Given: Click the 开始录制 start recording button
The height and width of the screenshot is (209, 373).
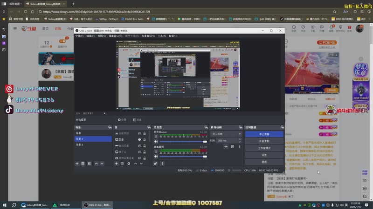Looking at the screenshot, I should click(x=264, y=141).
